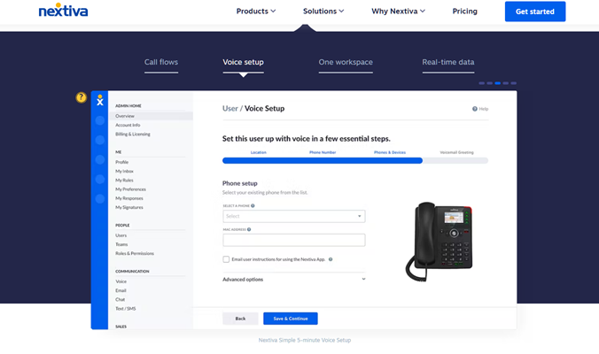599x354 pixels.
Task: Open the Pricing page
Action: tap(464, 12)
